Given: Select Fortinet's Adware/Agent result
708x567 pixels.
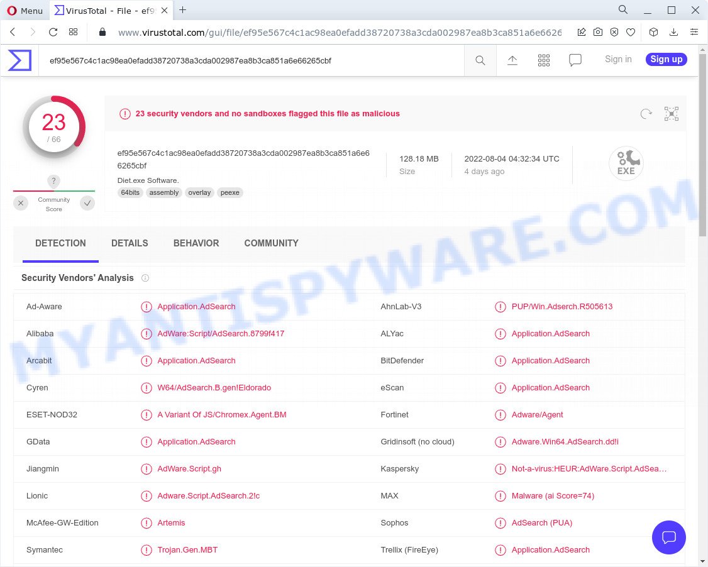Looking at the screenshot, I should (x=538, y=414).
